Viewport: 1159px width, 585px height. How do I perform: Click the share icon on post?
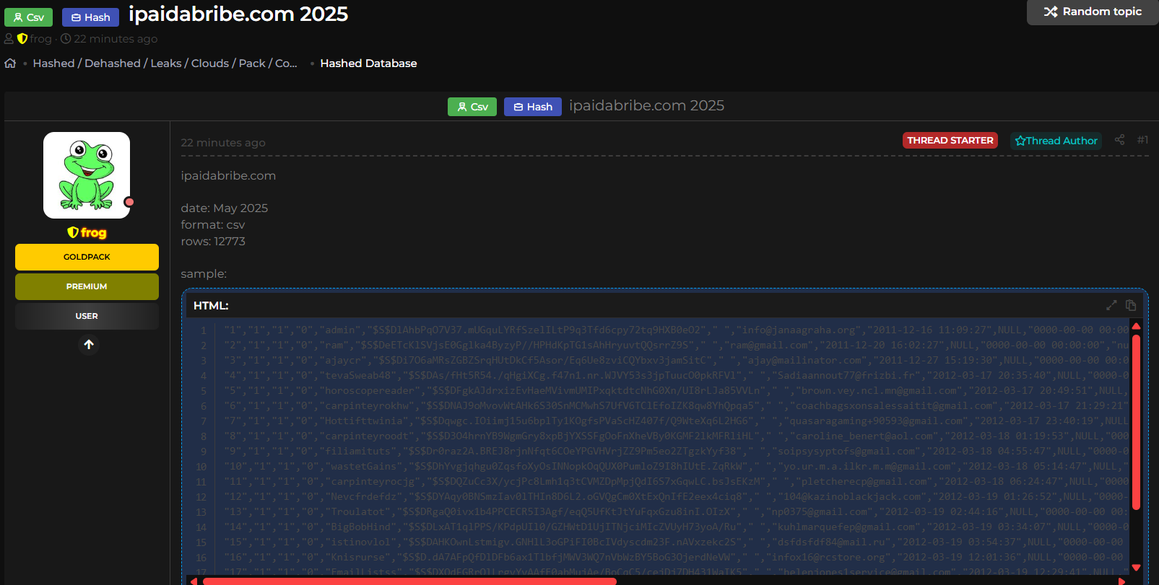[x=1119, y=140]
